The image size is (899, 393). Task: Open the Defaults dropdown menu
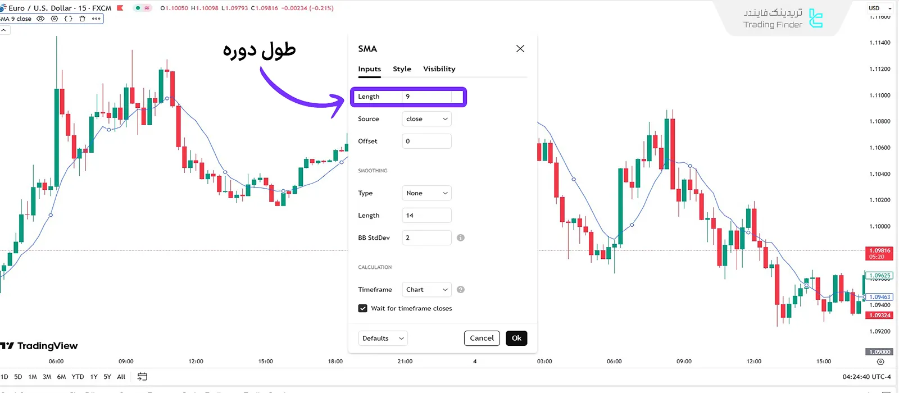click(383, 338)
